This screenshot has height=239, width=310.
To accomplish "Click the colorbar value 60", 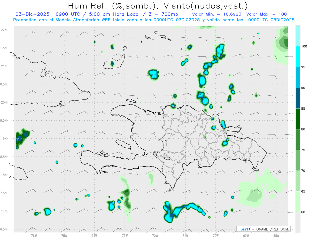I will click(x=303, y=212).
